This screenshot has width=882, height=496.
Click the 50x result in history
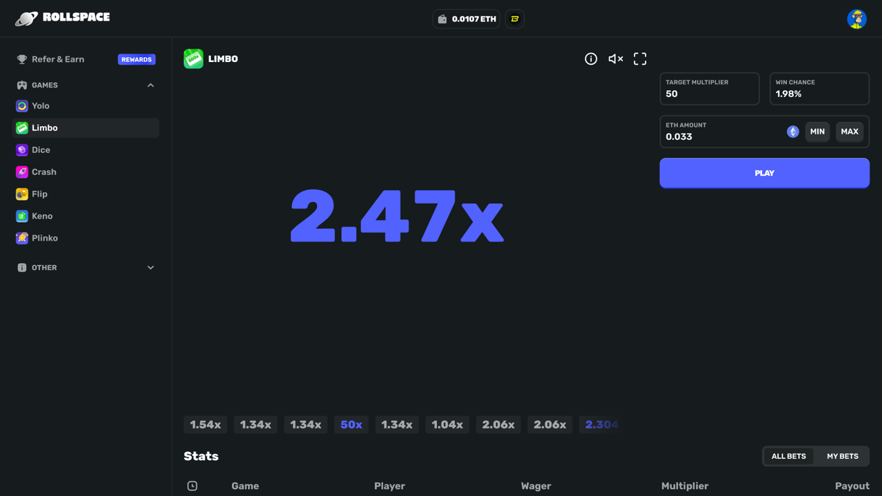[x=351, y=425]
